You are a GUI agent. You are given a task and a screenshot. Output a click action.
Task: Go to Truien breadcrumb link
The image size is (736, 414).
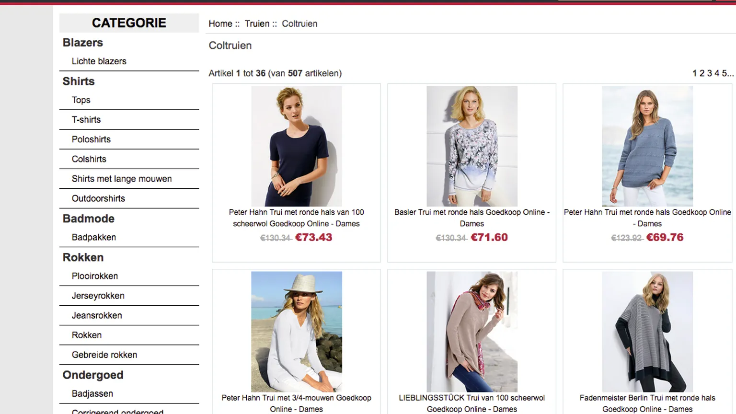pyautogui.click(x=257, y=23)
